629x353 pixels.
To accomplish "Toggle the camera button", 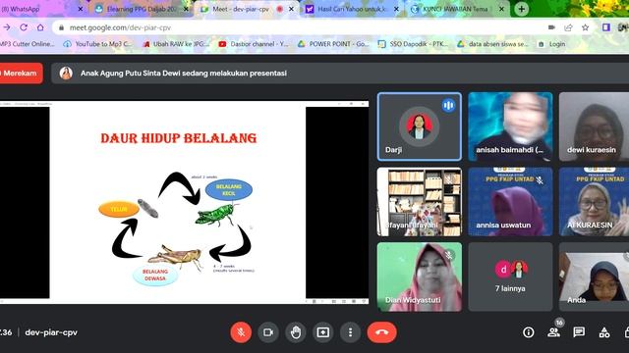I will (268, 332).
